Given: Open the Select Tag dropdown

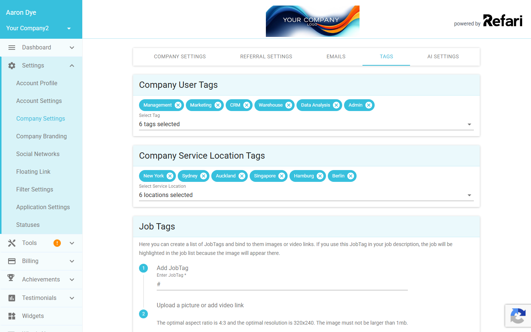Looking at the screenshot, I should pos(306,124).
